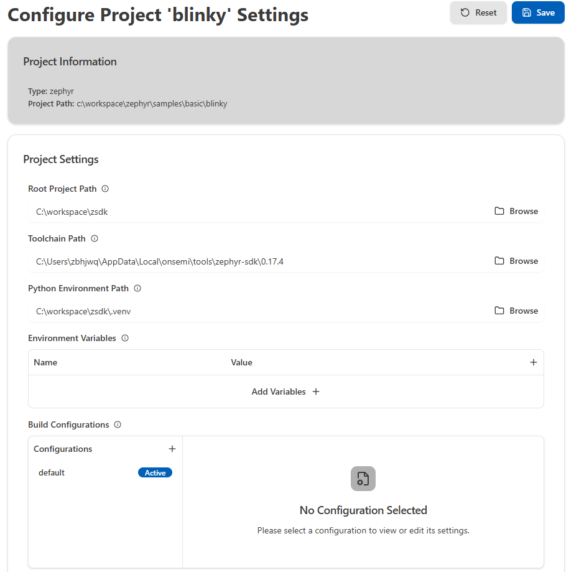Click the Build Configurations info icon
The width and height of the screenshot is (579, 572).
[x=118, y=424]
